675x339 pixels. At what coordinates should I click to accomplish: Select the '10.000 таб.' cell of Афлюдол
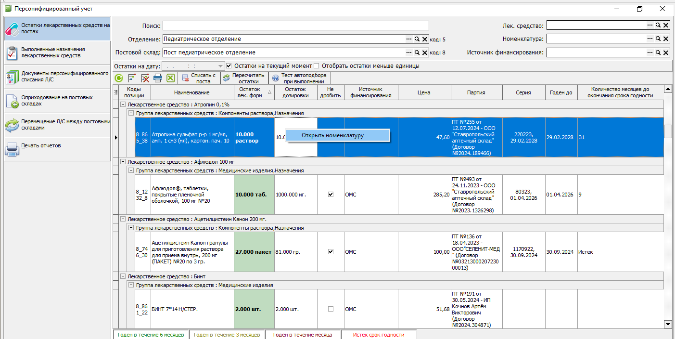(254, 195)
